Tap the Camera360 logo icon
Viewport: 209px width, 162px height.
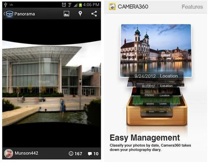(x=112, y=6)
